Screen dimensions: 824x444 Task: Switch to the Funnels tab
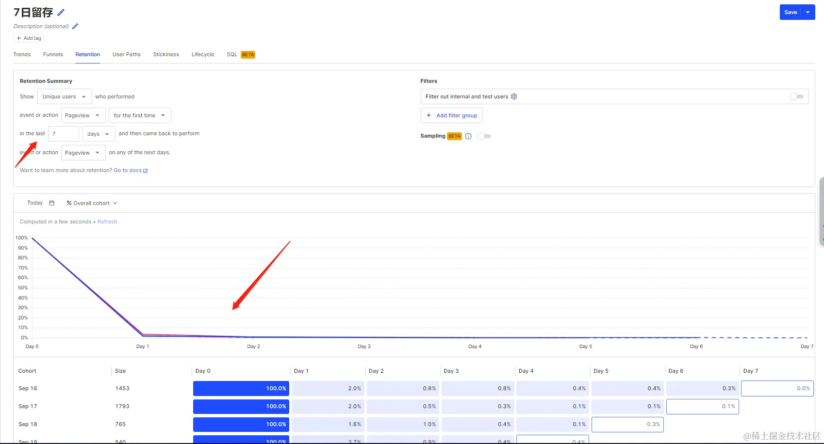53,54
